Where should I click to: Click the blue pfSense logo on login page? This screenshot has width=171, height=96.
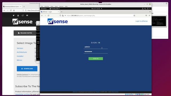click(x=58, y=21)
